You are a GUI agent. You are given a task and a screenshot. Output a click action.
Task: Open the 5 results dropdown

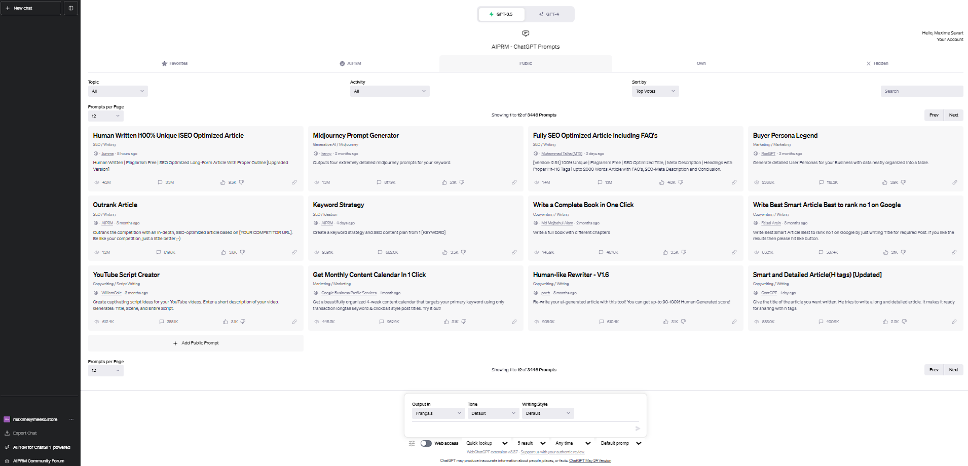click(531, 443)
